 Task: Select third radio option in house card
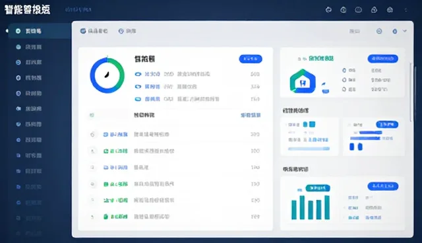tap(344, 89)
